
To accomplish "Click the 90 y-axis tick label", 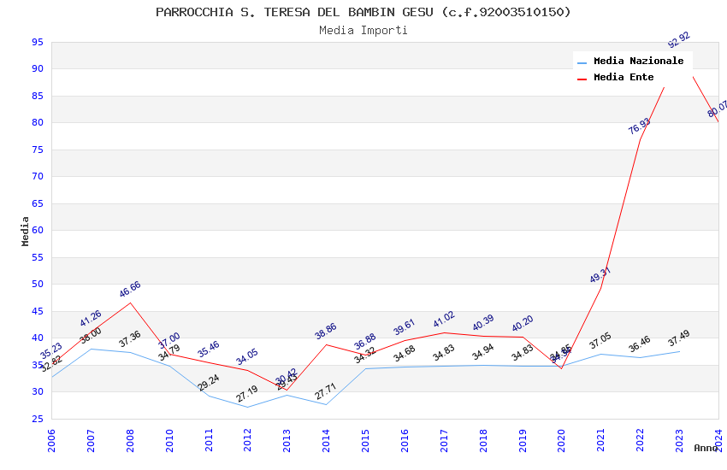I will [38, 68].
